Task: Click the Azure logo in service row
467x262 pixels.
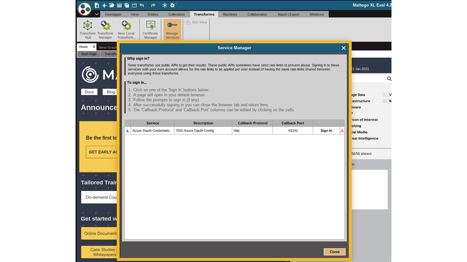Action: point(127,131)
